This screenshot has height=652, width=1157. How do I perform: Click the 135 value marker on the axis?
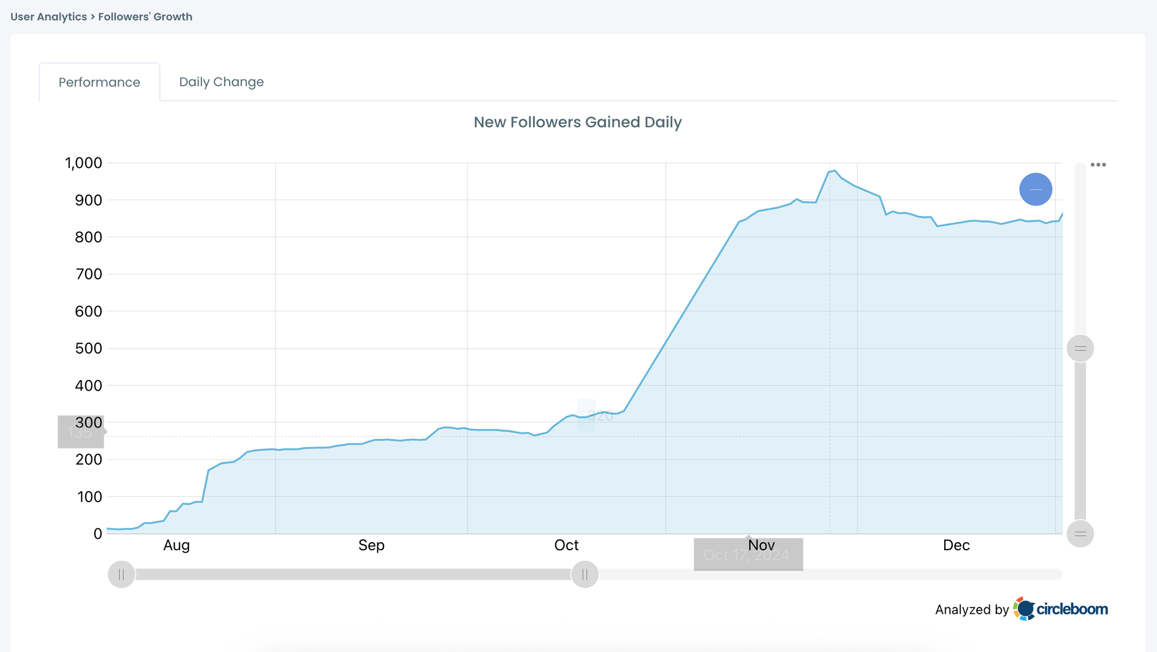[80, 433]
